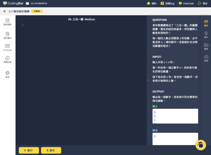211x155 pixels.
Task: Open 題目題庫 in the sidebar
Action: click(x=8, y=22)
